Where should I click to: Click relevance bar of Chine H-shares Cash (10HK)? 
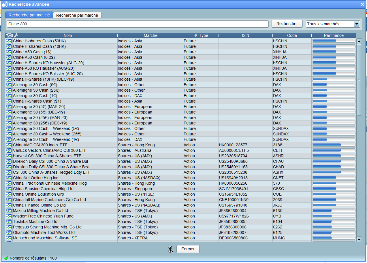point(334,46)
